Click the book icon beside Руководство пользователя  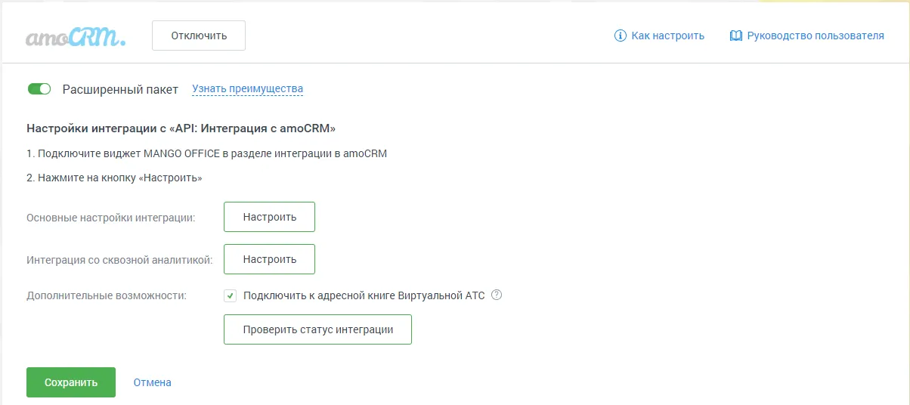click(736, 36)
